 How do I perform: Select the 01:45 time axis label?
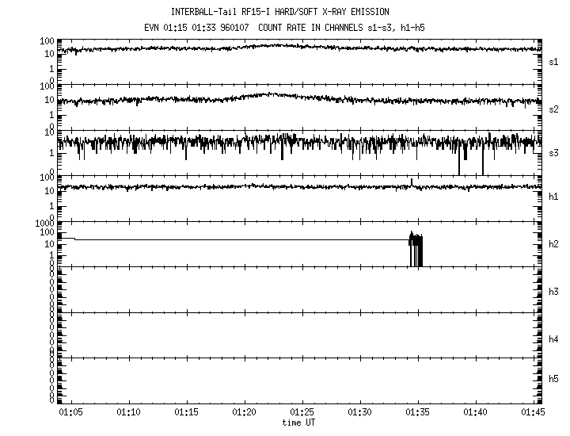(x=534, y=413)
